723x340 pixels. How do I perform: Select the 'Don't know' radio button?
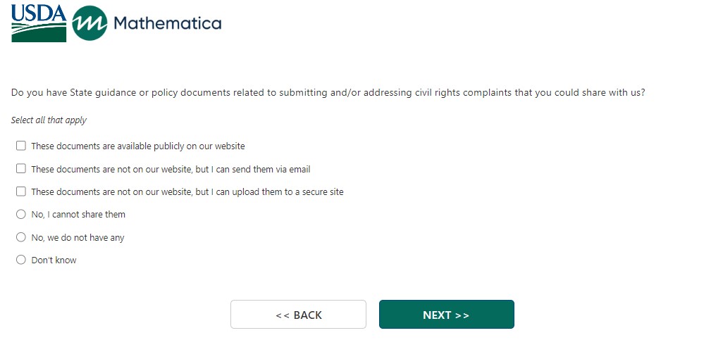[21, 260]
